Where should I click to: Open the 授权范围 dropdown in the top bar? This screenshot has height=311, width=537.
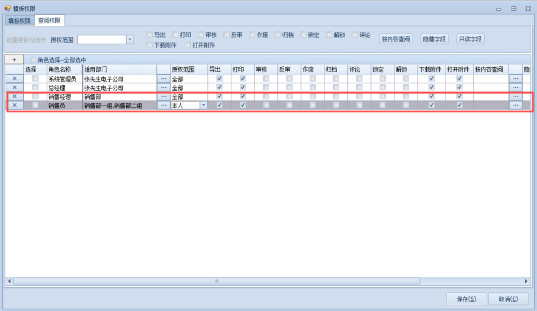click(x=130, y=40)
